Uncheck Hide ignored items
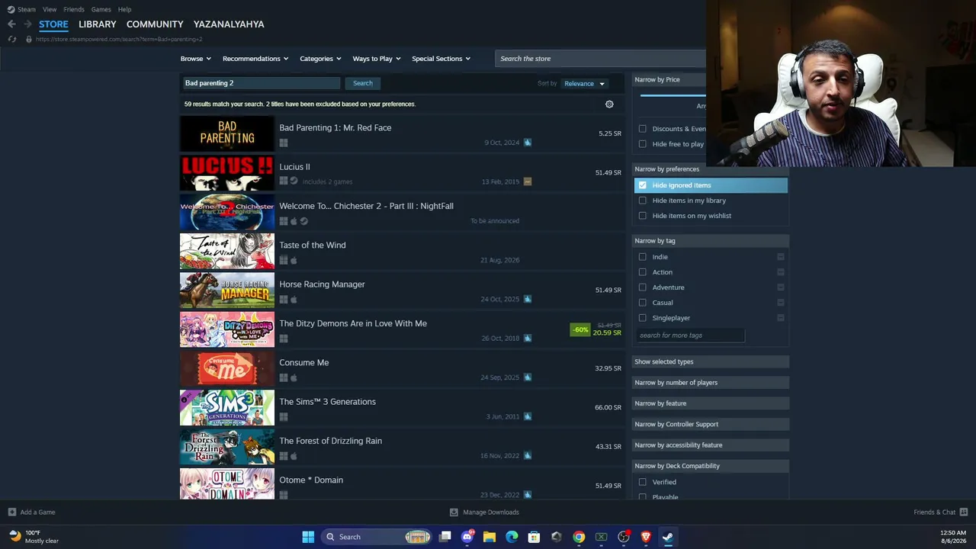 [643, 185]
